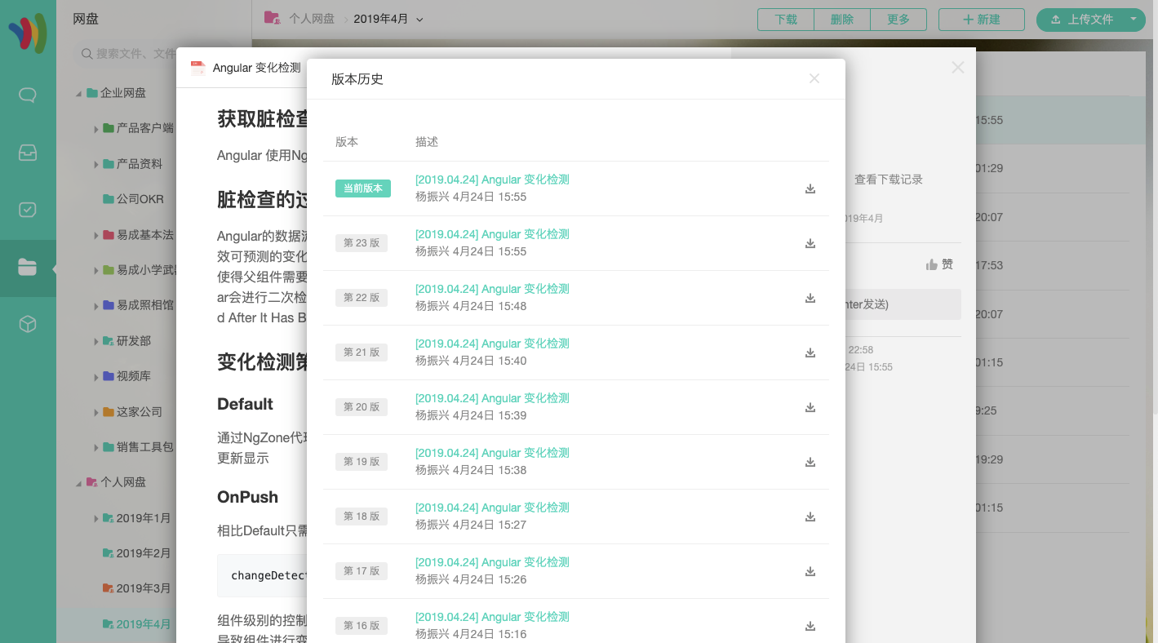The width and height of the screenshot is (1158, 643).
Task: Download version 20 of the document
Action: click(x=810, y=407)
